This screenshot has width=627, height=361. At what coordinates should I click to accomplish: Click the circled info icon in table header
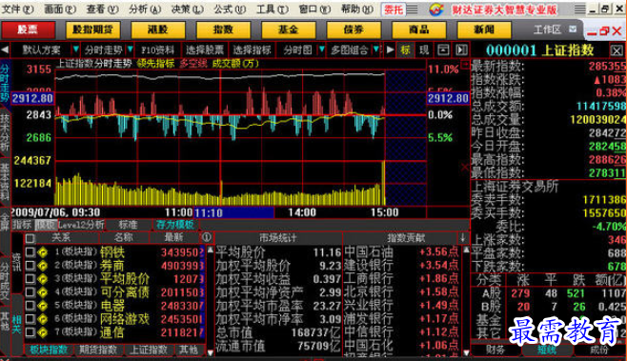207,237
